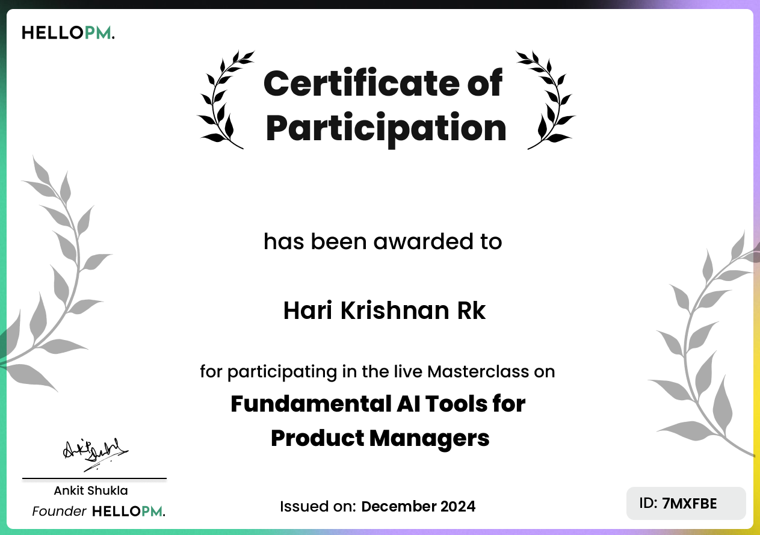760x535 pixels.
Task: Click the word 'Certificate of' in title
Action: click(x=383, y=83)
